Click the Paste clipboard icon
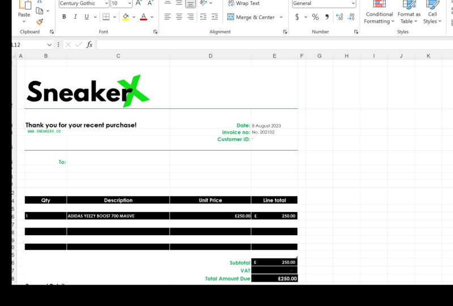The height and width of the screenshot is (306, 453). (x=25, y=5)
